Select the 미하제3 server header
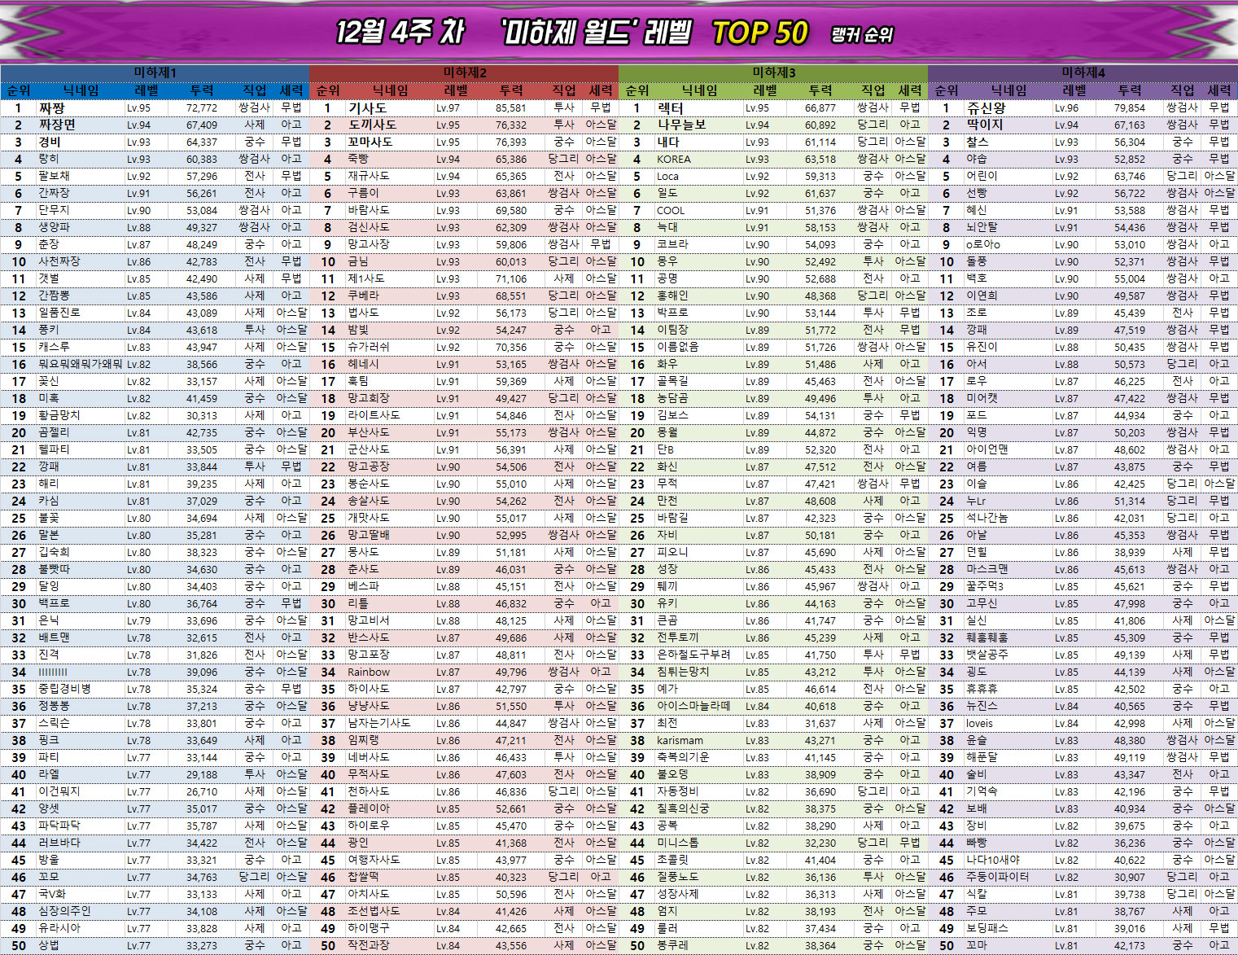The height and width of the screenshot is (955, 1238). (x=773, y=72)
